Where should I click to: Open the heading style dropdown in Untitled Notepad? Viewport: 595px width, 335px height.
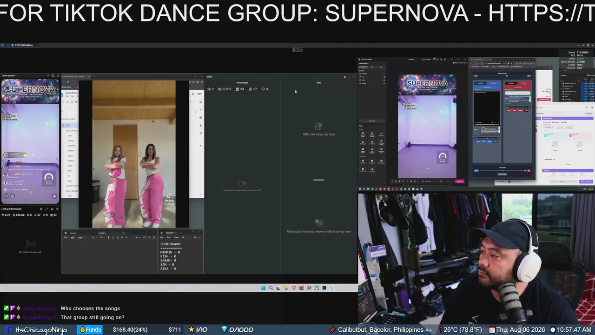94,238
